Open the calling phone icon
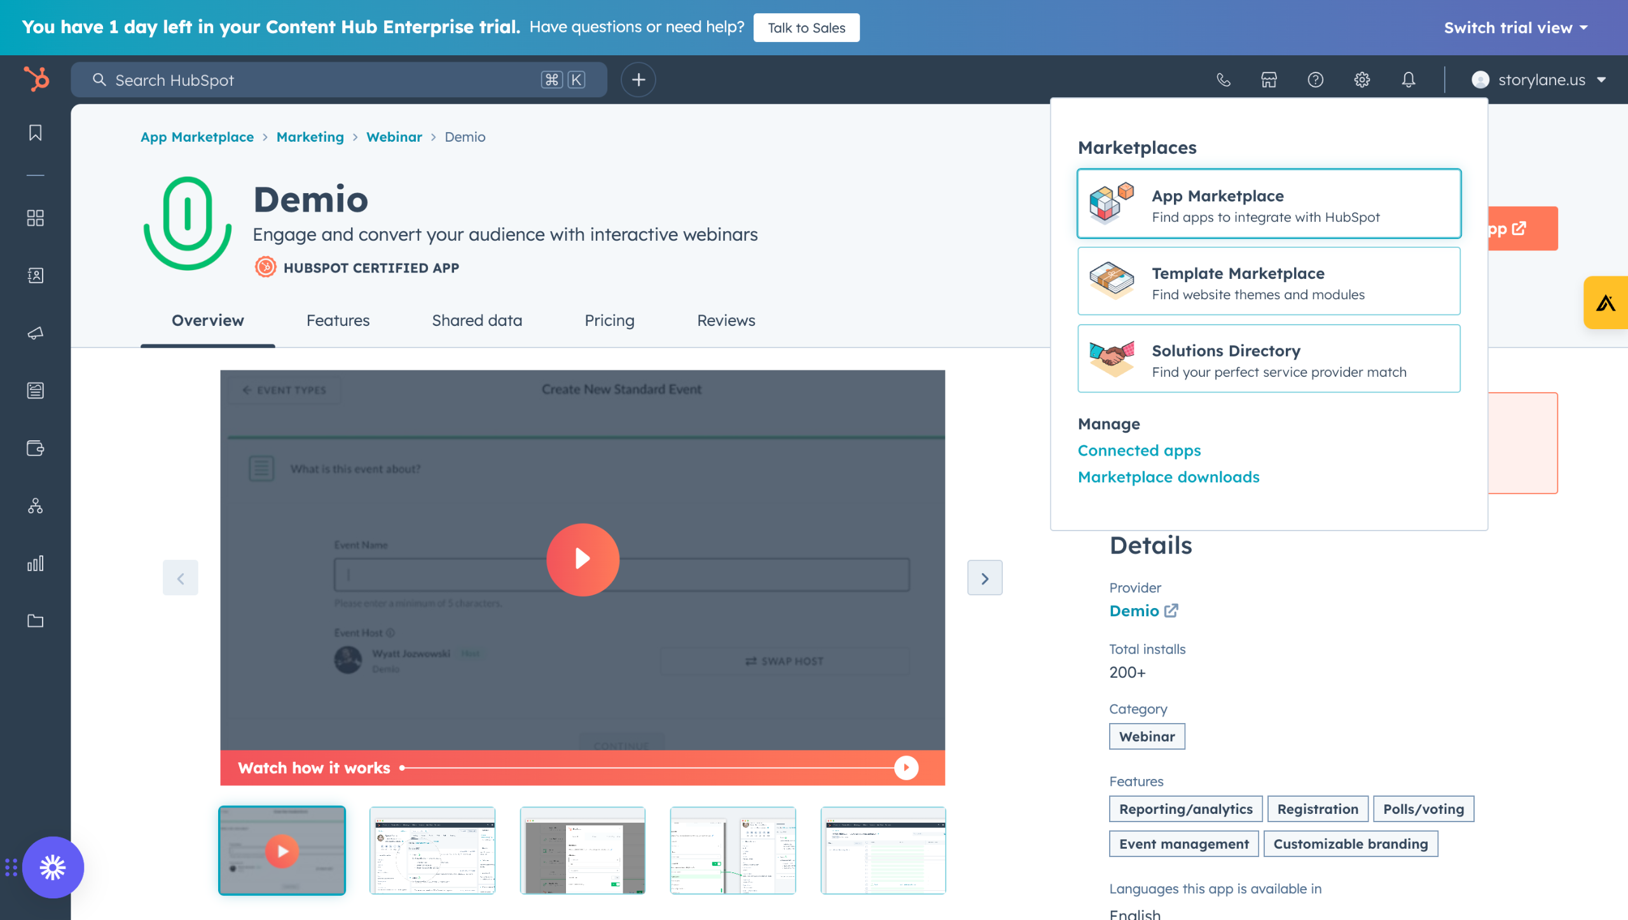 (1223, 79)
